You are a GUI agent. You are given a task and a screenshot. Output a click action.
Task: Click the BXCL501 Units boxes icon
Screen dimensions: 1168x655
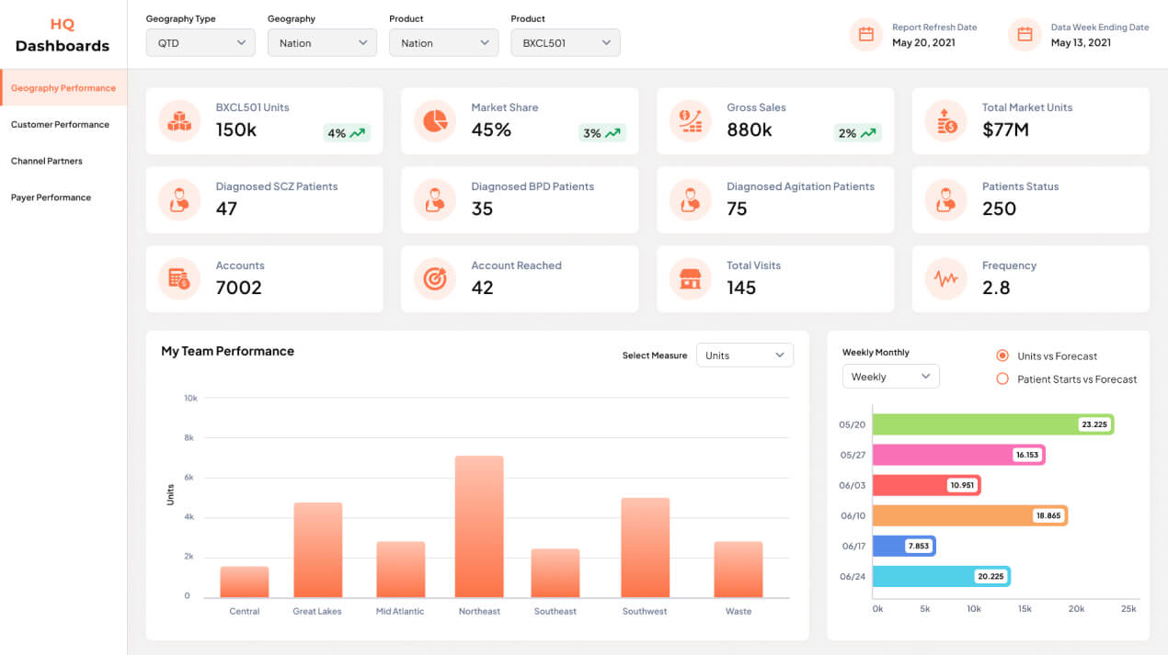coord(179,121)
